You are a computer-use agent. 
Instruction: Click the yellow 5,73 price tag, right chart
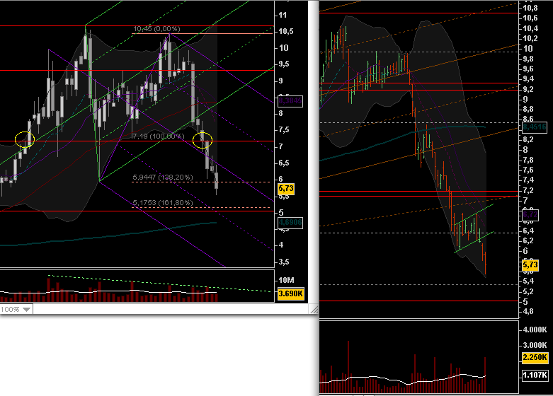tap(530, 265)
